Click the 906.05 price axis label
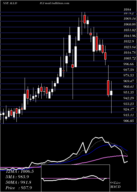Image resolution: width=137 pixels, height=192 pixels. (129, 121)
